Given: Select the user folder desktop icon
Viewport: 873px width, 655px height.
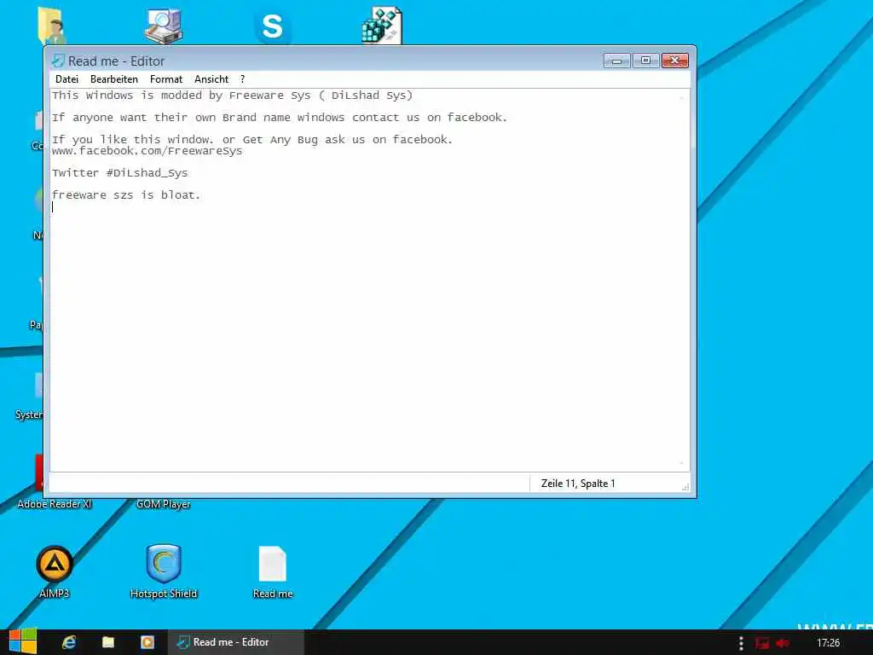Looking at the screenshot, I should [x=52, y=25].
